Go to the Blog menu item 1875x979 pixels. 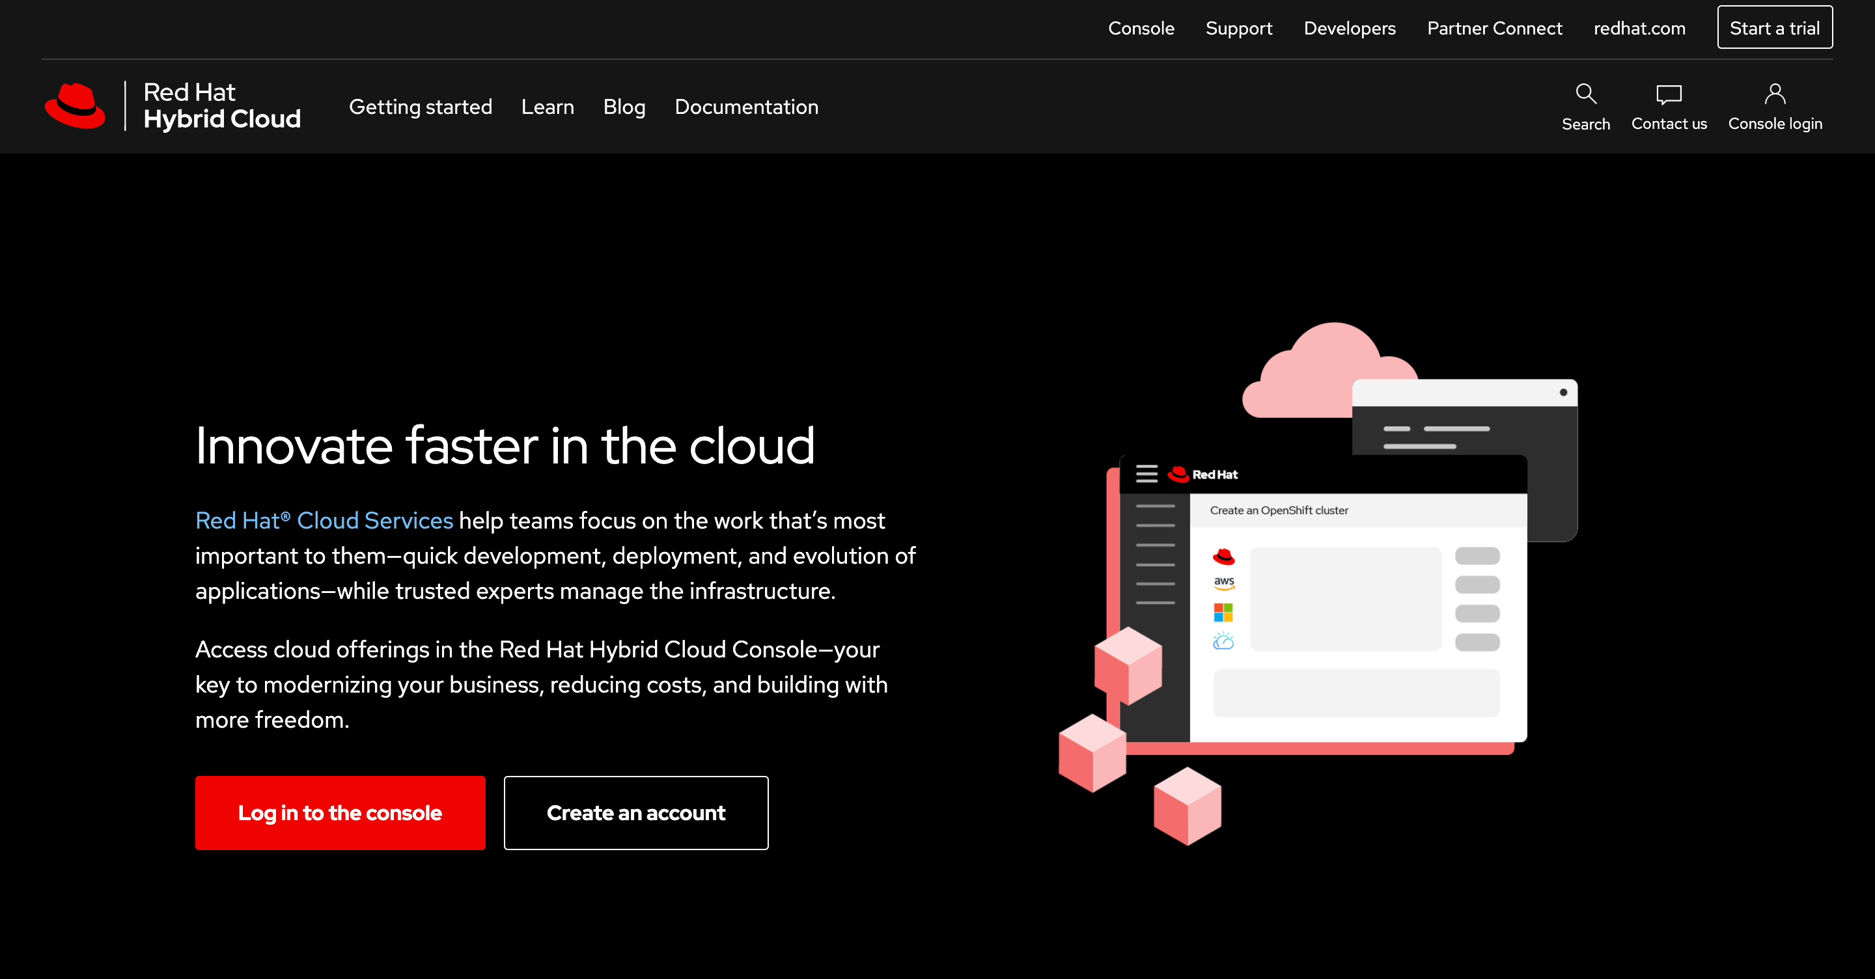tap(624, 107)
